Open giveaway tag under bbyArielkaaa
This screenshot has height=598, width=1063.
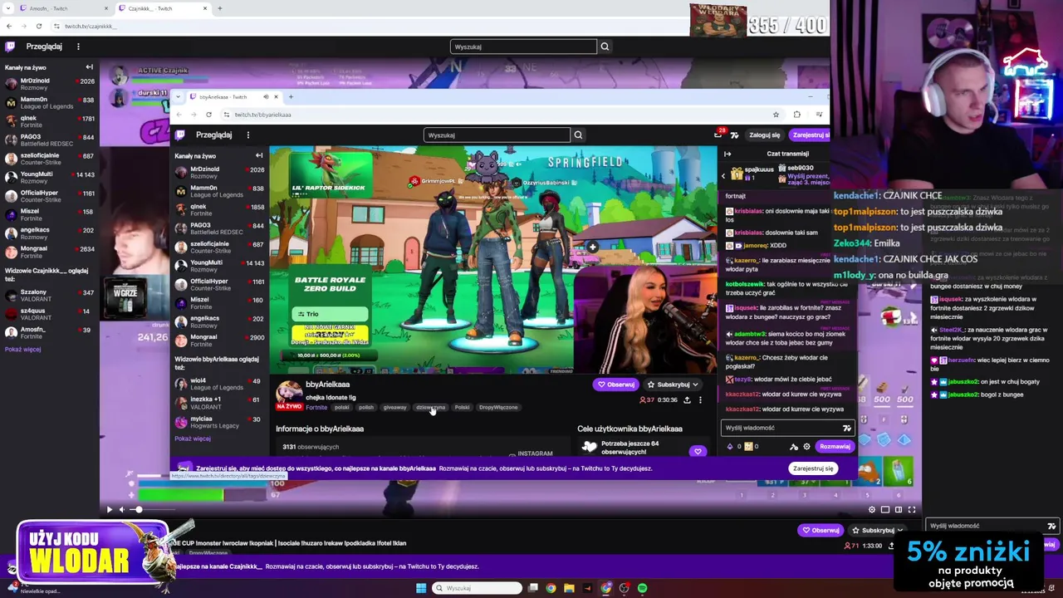pos(394,407)
